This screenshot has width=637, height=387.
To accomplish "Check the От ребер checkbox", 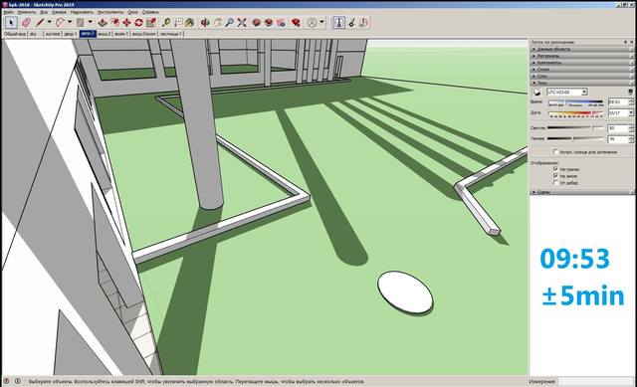I will coord(555,183).
